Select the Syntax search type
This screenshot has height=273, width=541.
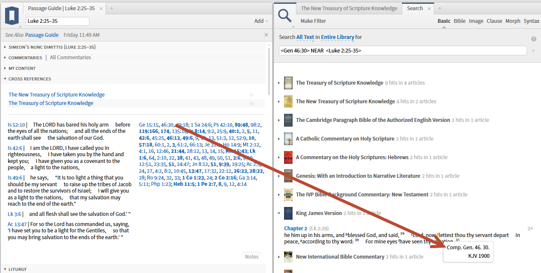(532, 21)
